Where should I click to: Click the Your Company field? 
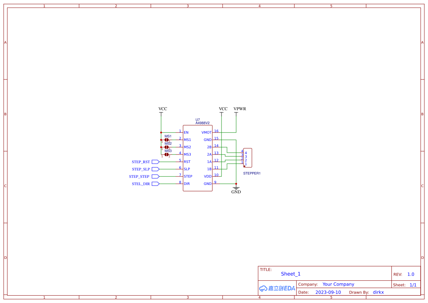tap(338, 284)
